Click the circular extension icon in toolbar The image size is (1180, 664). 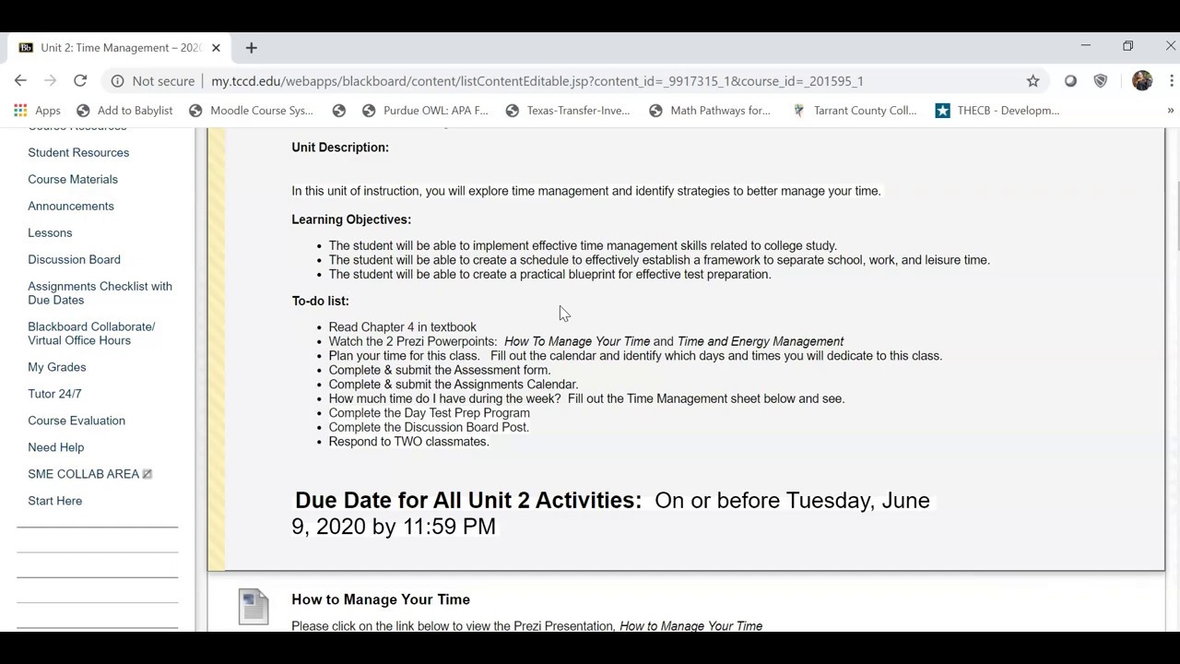coord(1070,81)
